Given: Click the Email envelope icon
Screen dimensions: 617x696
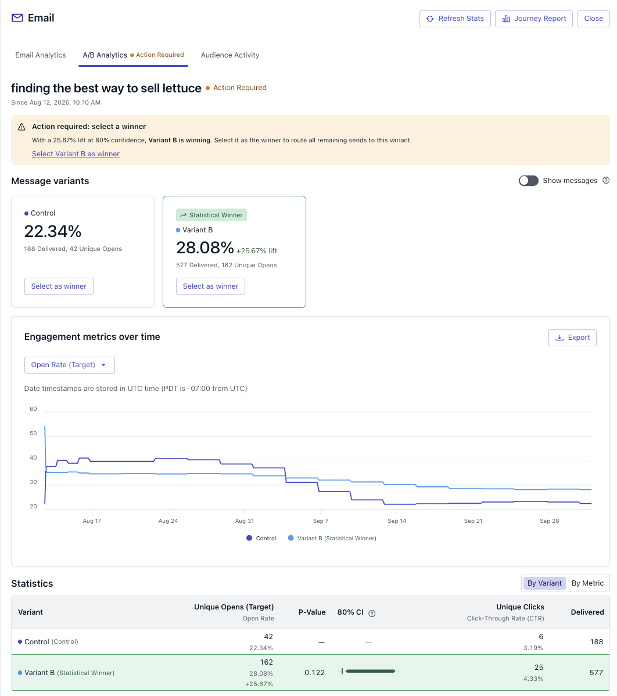Looking at the screenshot, I should click(x=17, y=18).
